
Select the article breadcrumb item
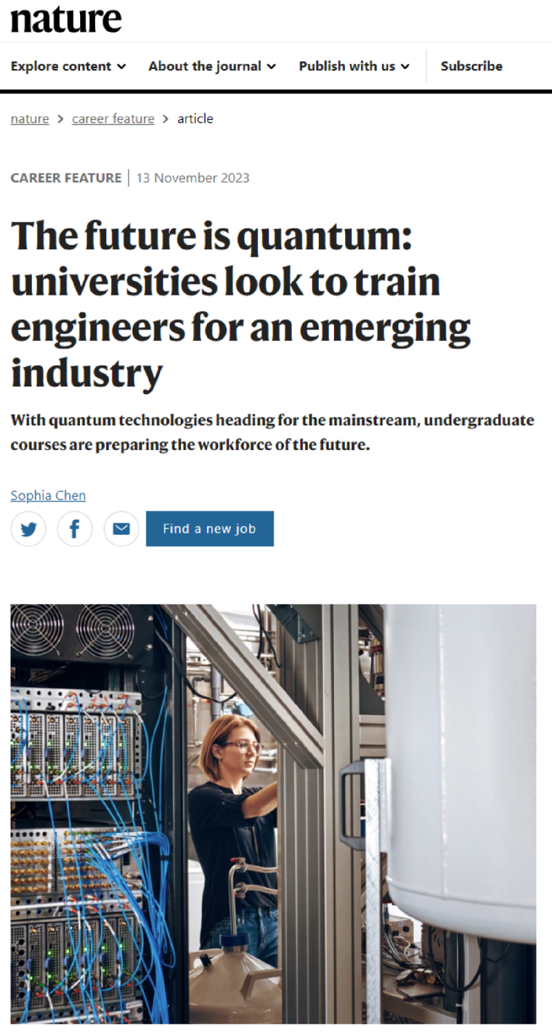pos(195,119)
